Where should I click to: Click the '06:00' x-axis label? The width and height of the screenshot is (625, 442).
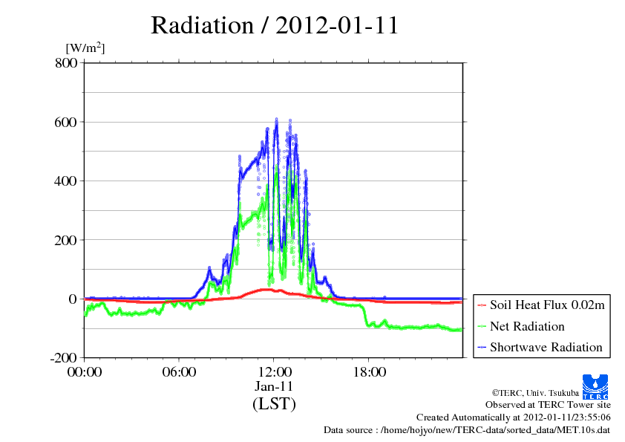point(179,372)
